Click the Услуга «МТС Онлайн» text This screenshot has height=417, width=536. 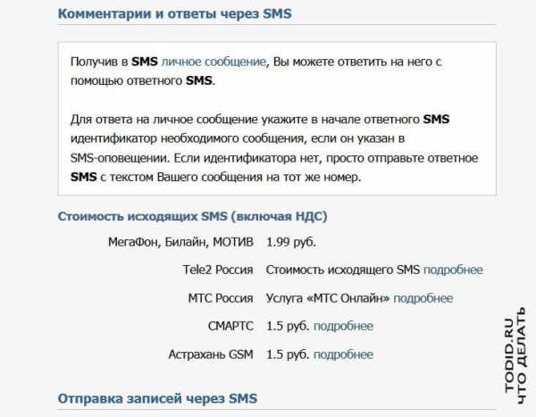point(328,298)
